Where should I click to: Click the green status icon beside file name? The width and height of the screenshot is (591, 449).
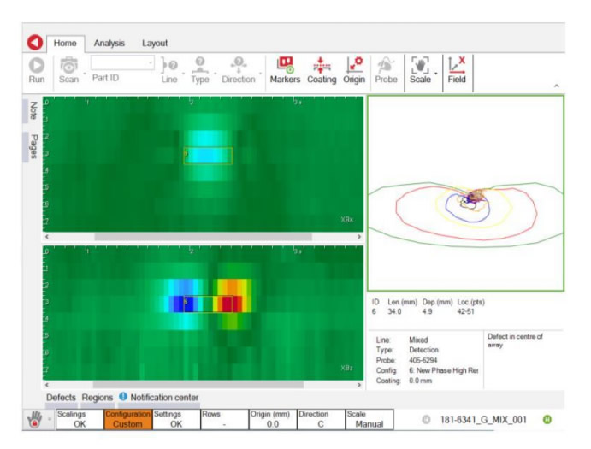(x=547, y=419)
